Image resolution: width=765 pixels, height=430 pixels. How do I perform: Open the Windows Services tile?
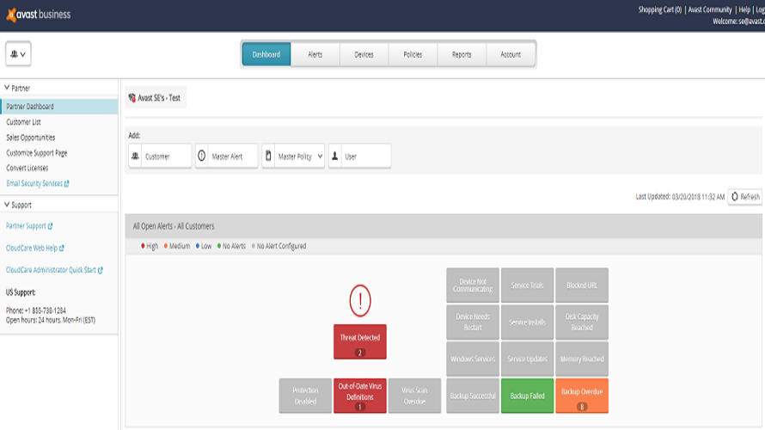(x=473, y=359)
